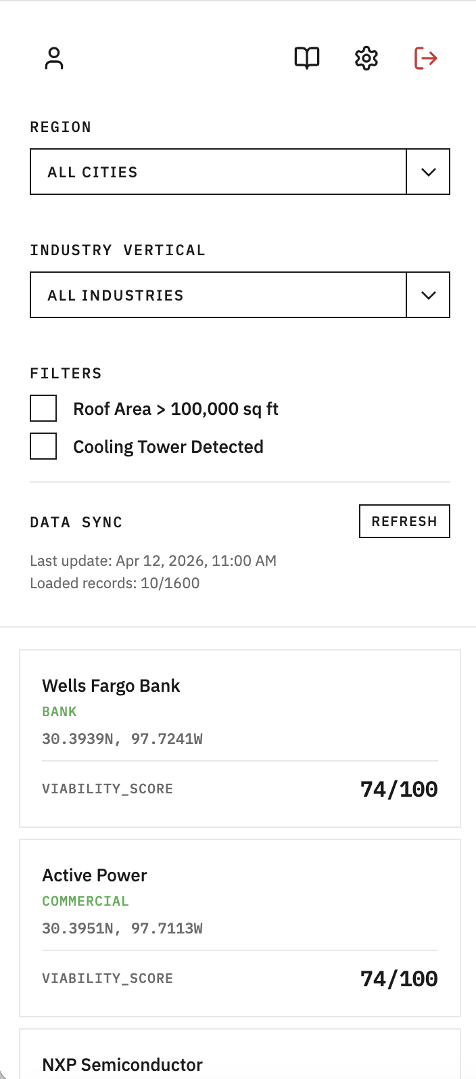Open the All Industries selector
The image size is (476, 1079).
click(x=218, y=295)
